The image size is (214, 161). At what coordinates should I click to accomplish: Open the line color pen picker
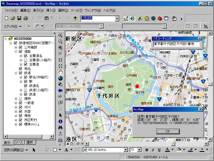click(x=190, y=150)
